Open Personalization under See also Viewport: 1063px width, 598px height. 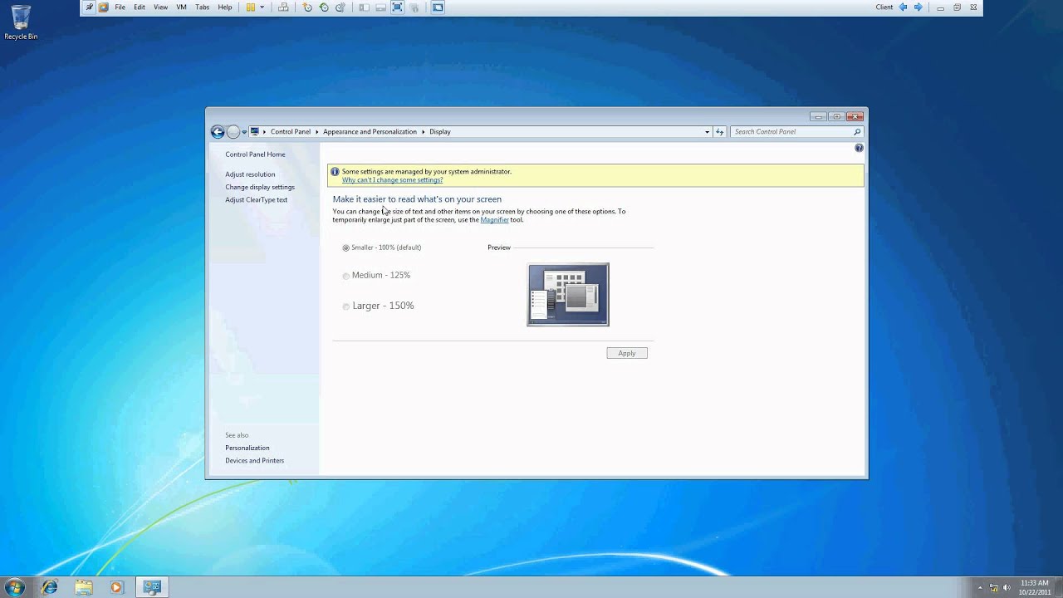point(247,448)
